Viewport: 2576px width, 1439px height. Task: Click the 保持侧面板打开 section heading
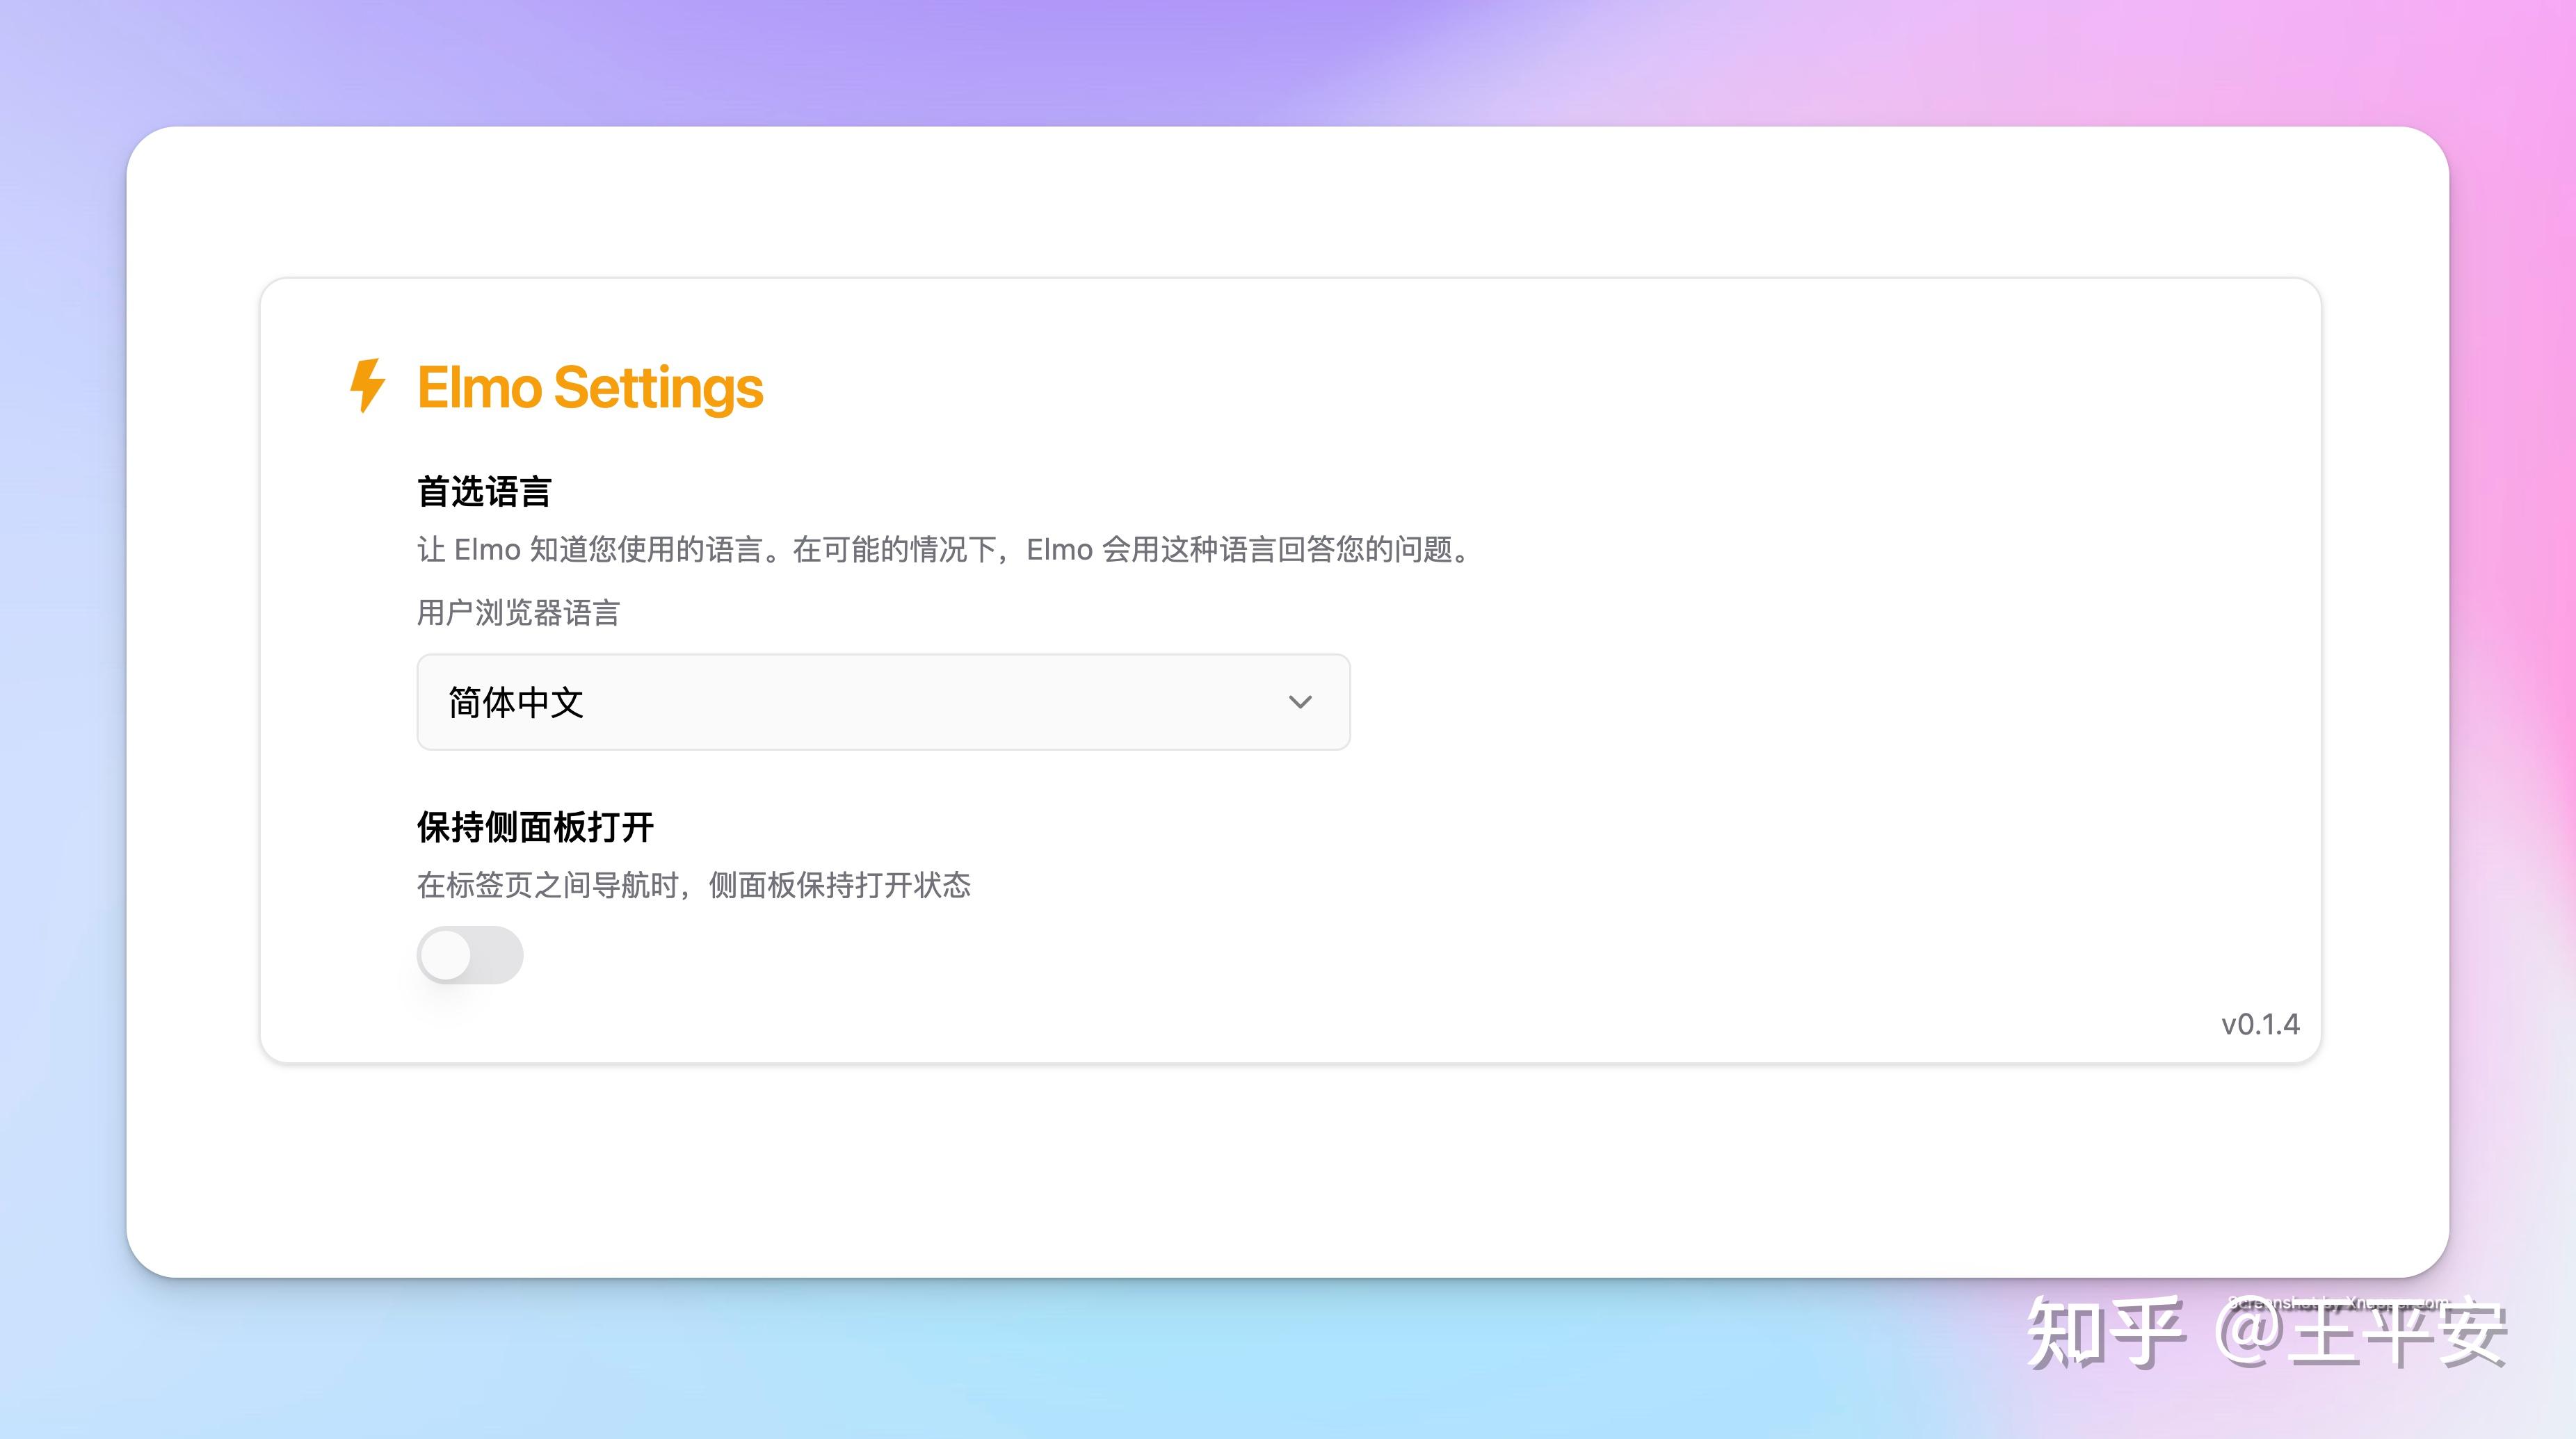point(535,827)
